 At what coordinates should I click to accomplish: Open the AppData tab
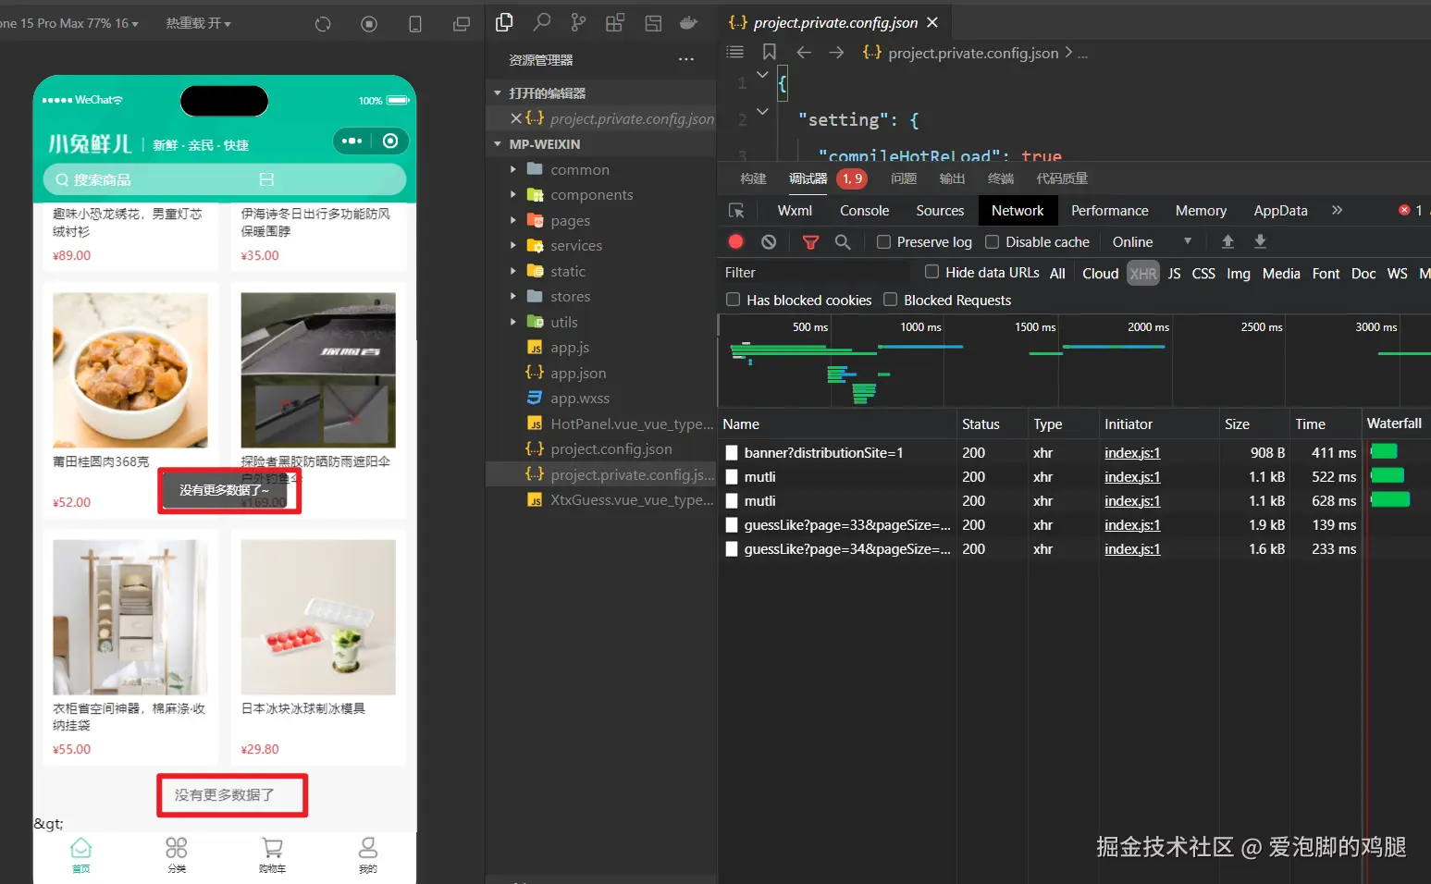[1280, 211]
